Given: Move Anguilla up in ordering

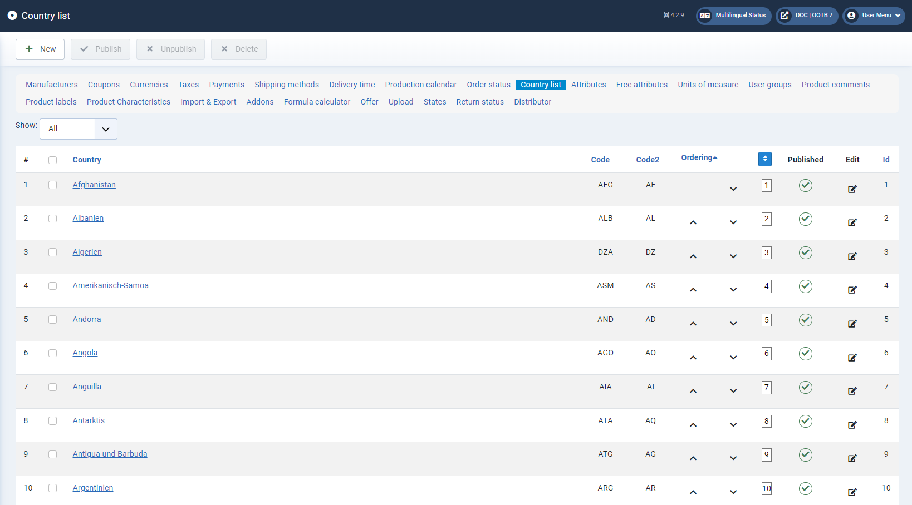Looking at the screenshot, I should 693,391.
